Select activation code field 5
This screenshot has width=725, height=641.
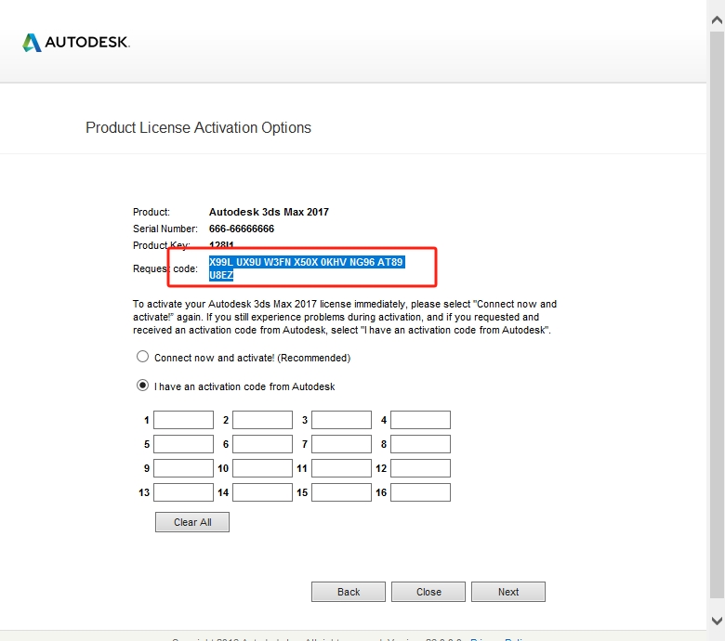(183, 444)
